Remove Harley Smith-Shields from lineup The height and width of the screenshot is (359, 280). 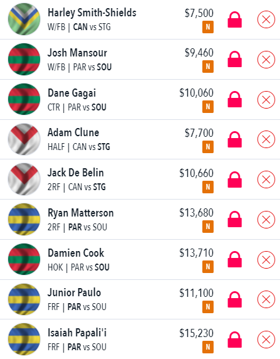tap(266, 19)
